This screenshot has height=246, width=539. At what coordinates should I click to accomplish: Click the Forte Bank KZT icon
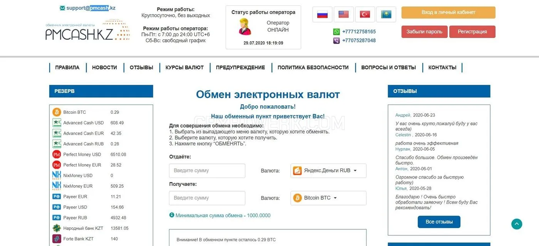tap(57, 239)
